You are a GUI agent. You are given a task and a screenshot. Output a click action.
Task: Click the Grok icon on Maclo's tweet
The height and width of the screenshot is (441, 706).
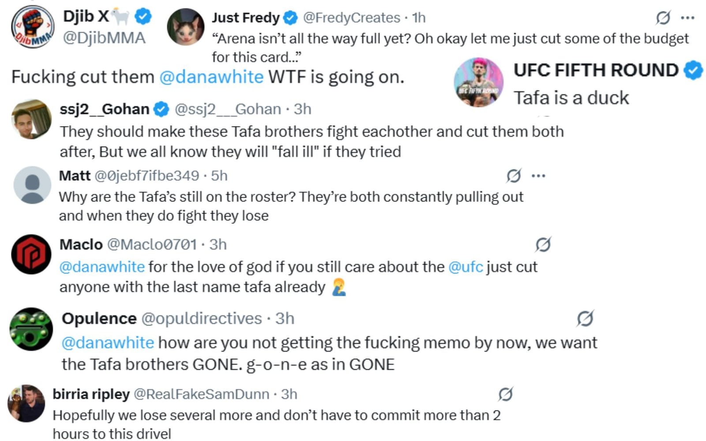[543, 244]
